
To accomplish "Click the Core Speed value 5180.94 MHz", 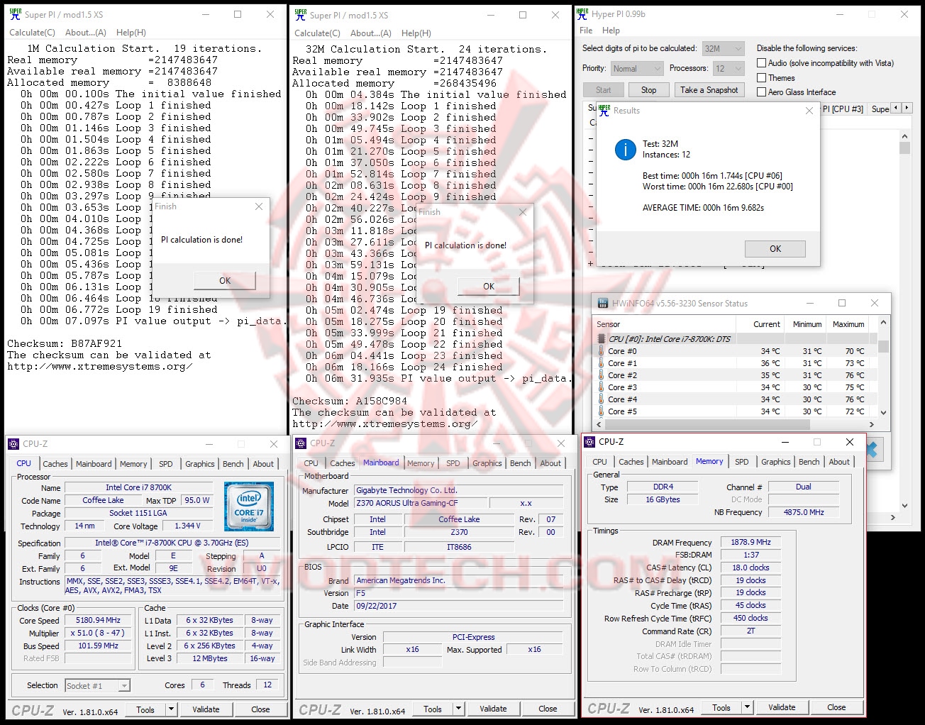I will click(x=98, y=620).
